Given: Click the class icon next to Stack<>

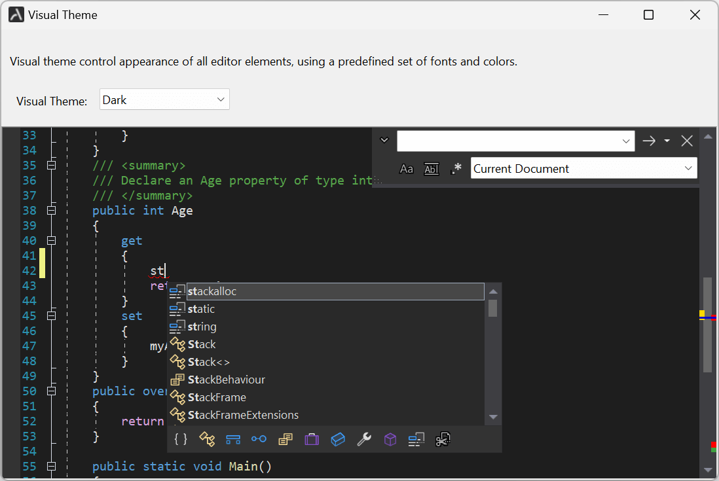Looking at the screenshot, I should [177, 362].
